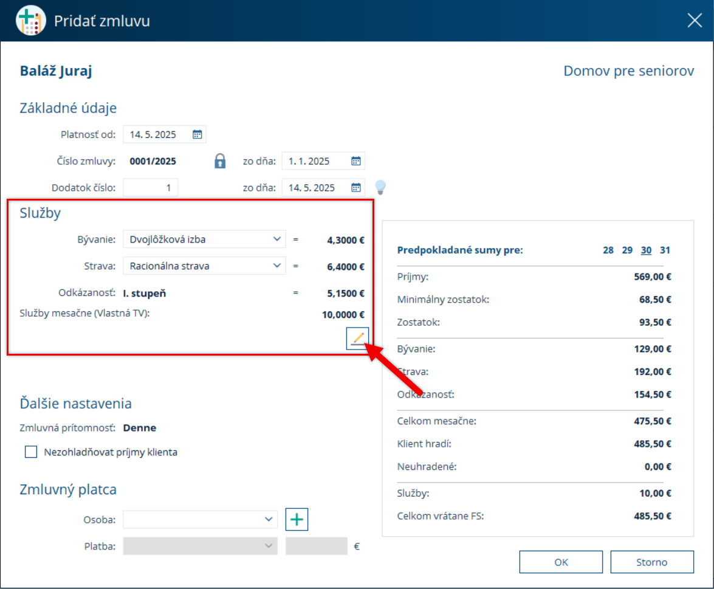Viewport: 714px width, 589px height.
Task: Click the Celkom vrátane FS label
Action: [x=441, y=516]
